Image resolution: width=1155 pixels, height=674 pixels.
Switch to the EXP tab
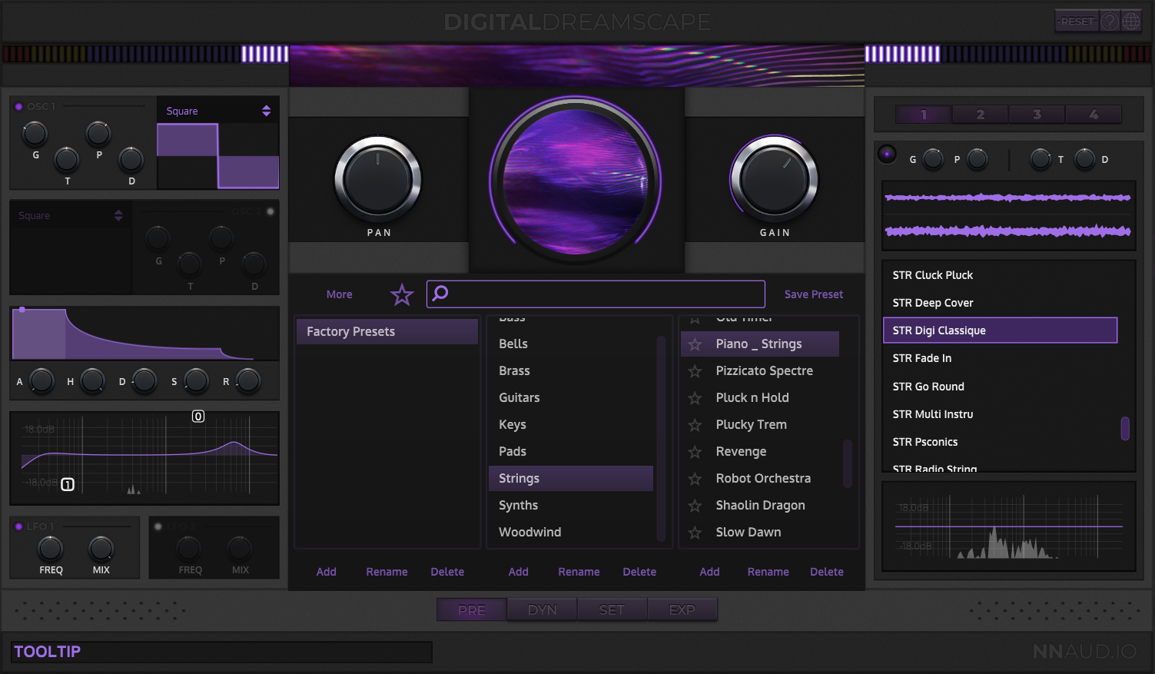(x=682, y=610)
